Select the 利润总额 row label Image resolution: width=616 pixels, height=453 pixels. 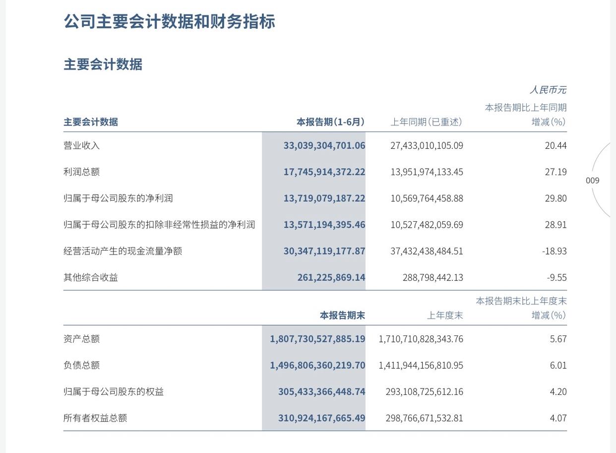click(x=82, y=172)
